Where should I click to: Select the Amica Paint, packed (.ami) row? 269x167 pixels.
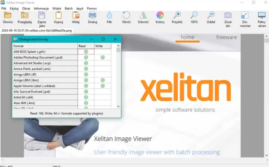(x=62, y=69)
